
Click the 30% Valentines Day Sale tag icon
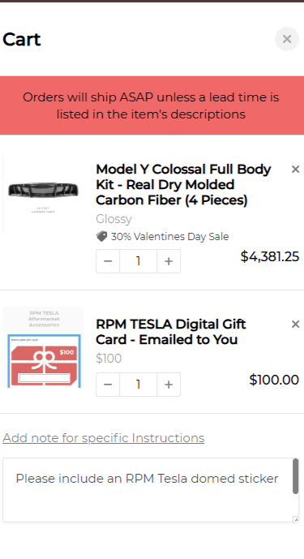[x=101, y=236]
